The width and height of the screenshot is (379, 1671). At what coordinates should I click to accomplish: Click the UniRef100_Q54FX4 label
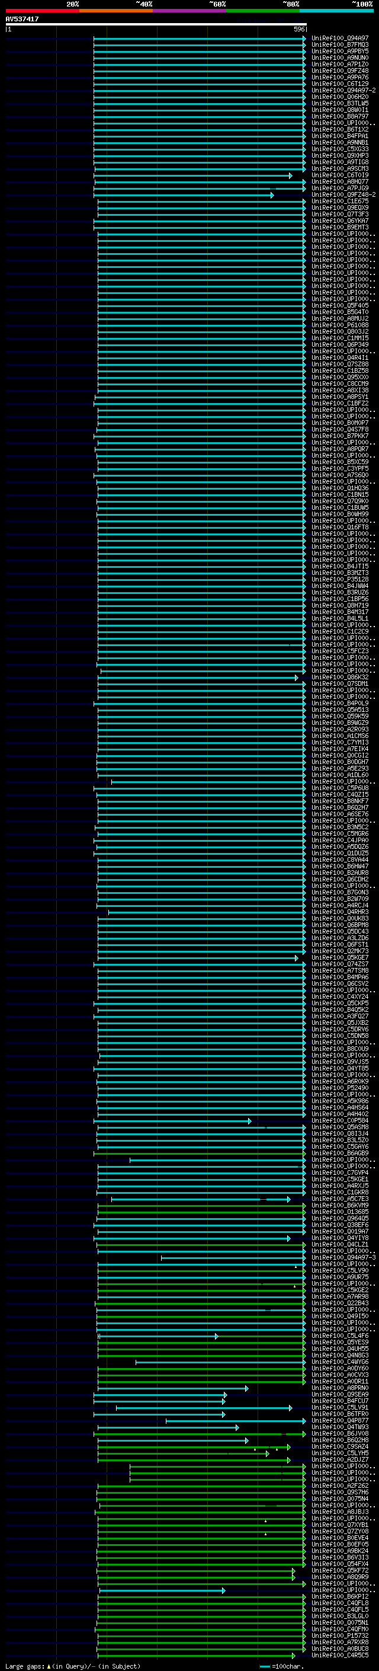tap(340, 1564)
